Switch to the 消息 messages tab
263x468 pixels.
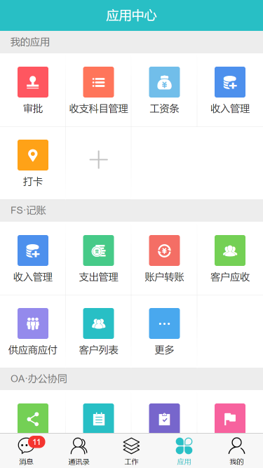[x=26, y=450]
